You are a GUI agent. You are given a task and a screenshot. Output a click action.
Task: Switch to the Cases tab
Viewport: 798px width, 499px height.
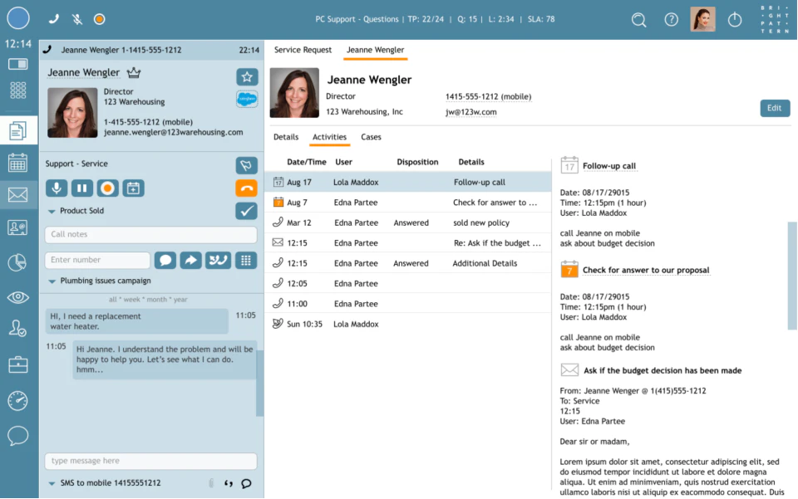[371, 137]
